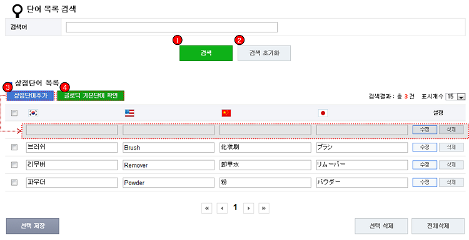Screen dimensions: 469x240
Task: Click 수정 in the empty new-word row
Action: click(x=425, y=130)
